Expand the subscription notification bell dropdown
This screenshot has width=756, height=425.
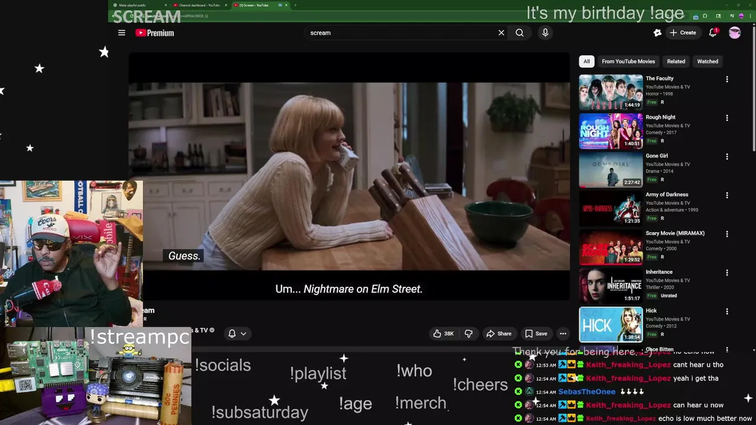pos(237,334)
